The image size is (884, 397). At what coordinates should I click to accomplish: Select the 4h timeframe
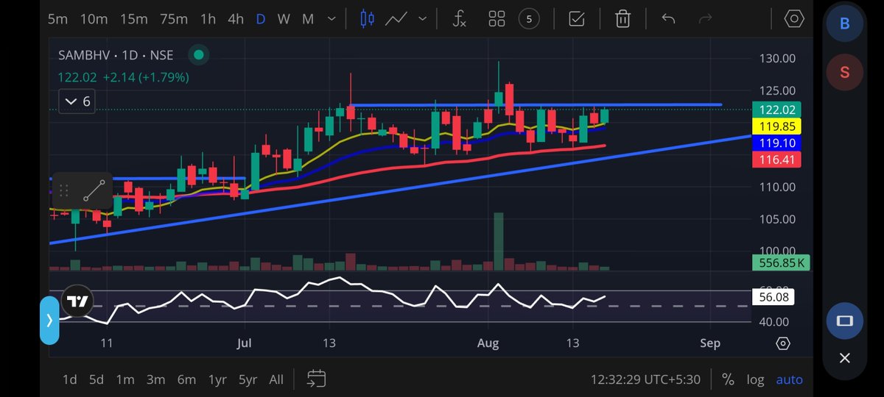pos(235,19)
